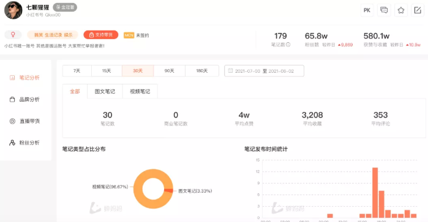Click the profile avatar picture
This screenshot has height=222, width=428.
coord(13,10)
